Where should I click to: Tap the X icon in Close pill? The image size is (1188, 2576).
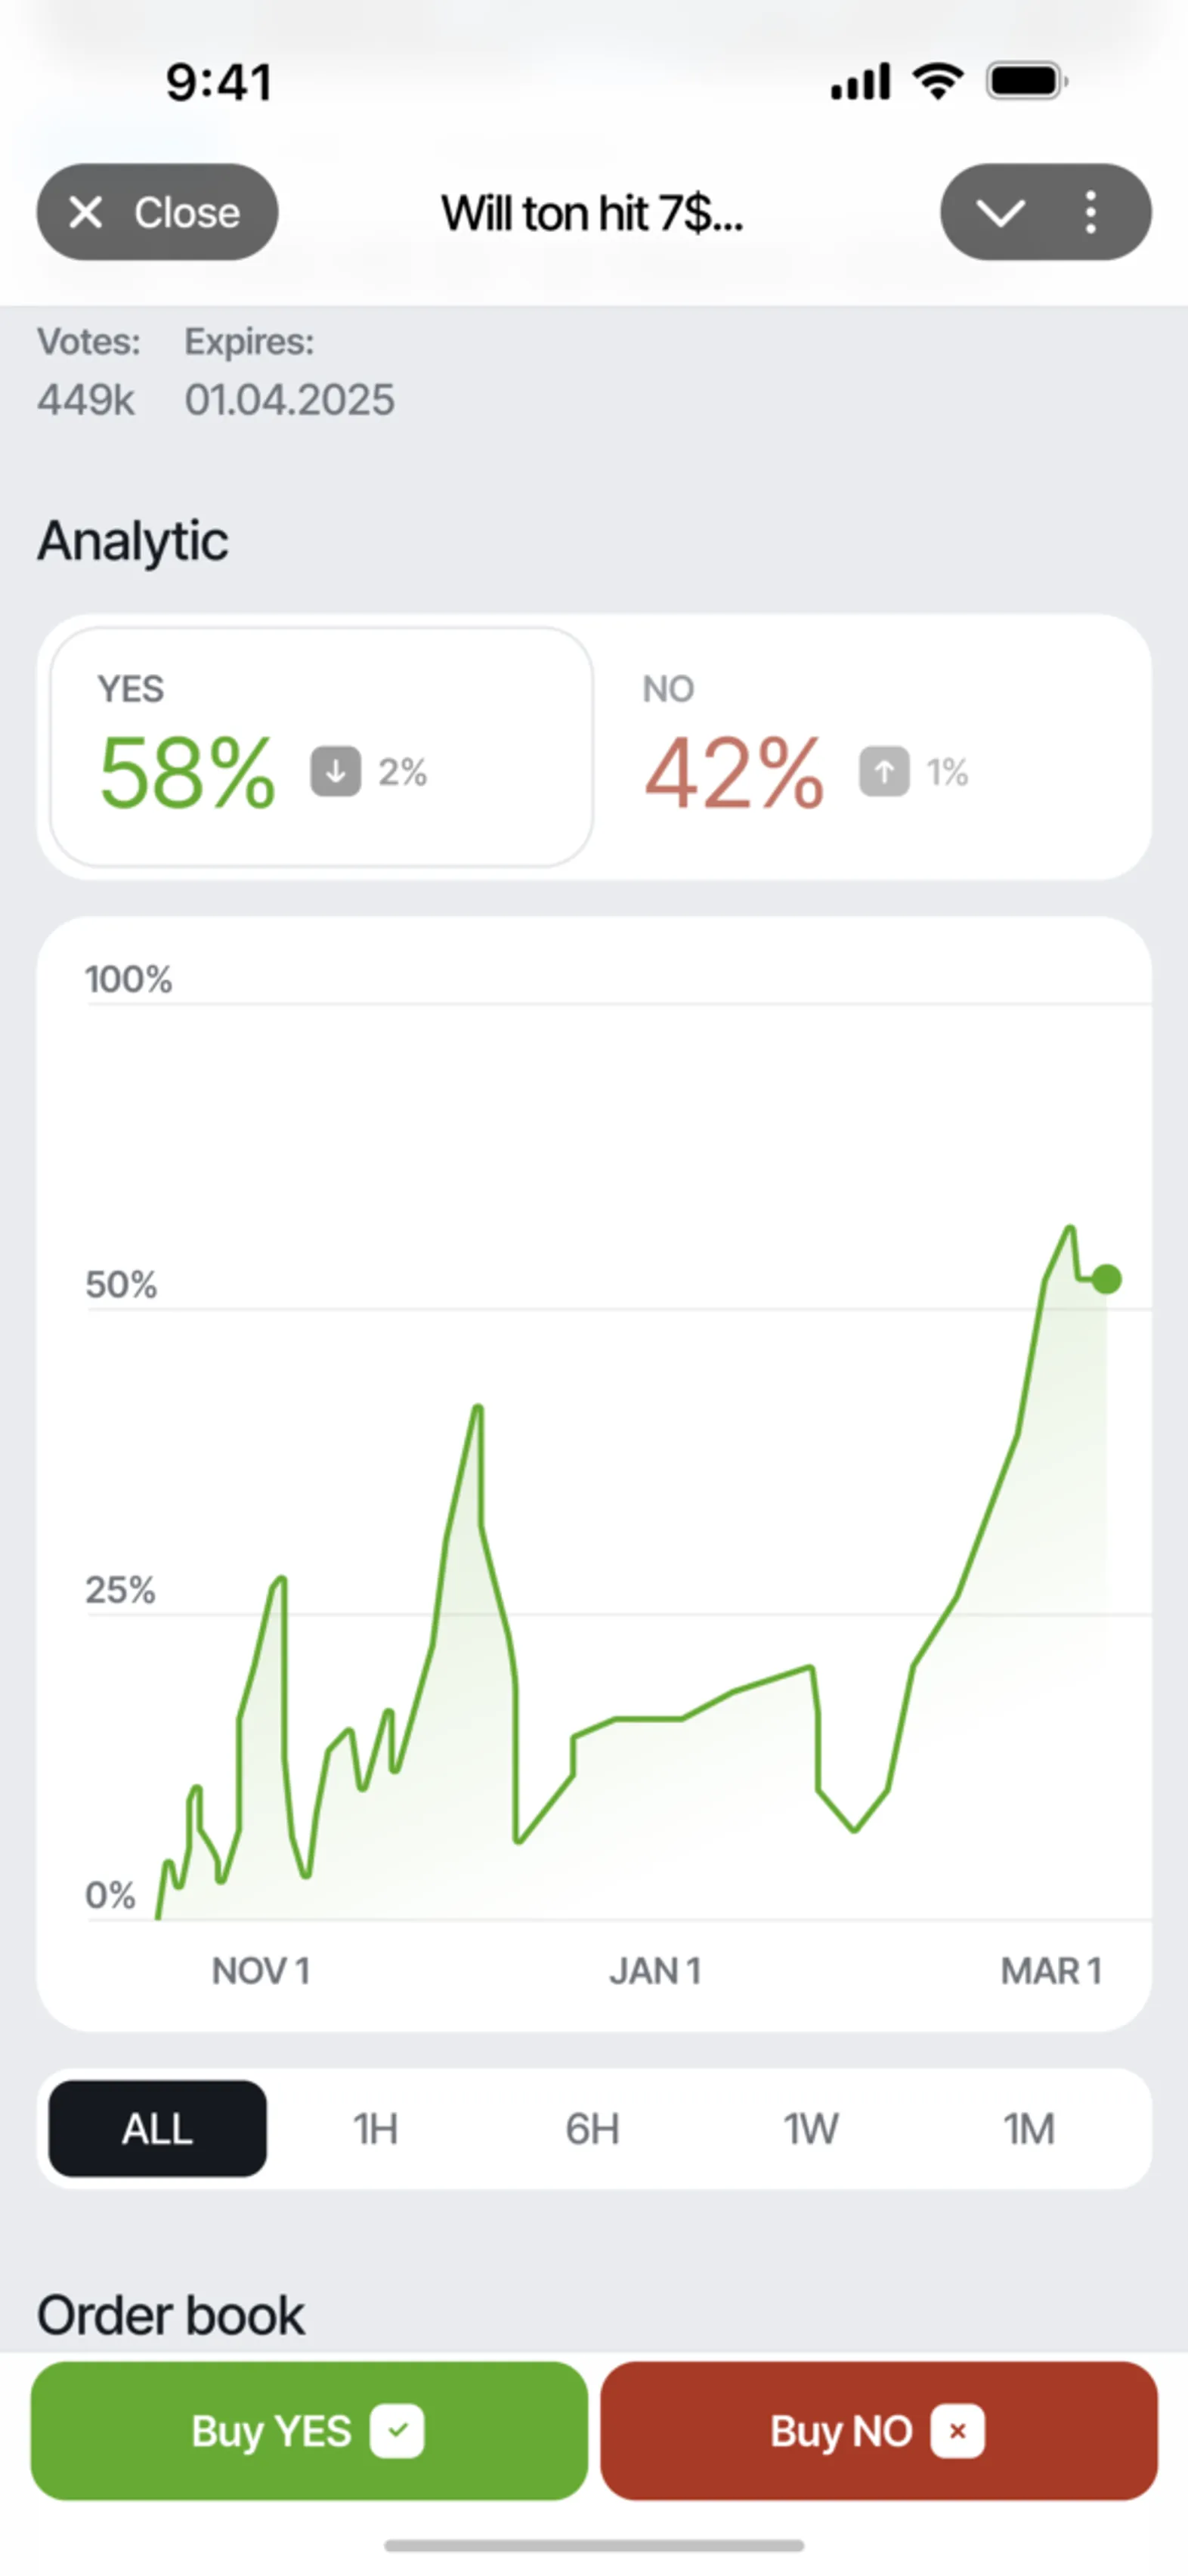[86, 212]
